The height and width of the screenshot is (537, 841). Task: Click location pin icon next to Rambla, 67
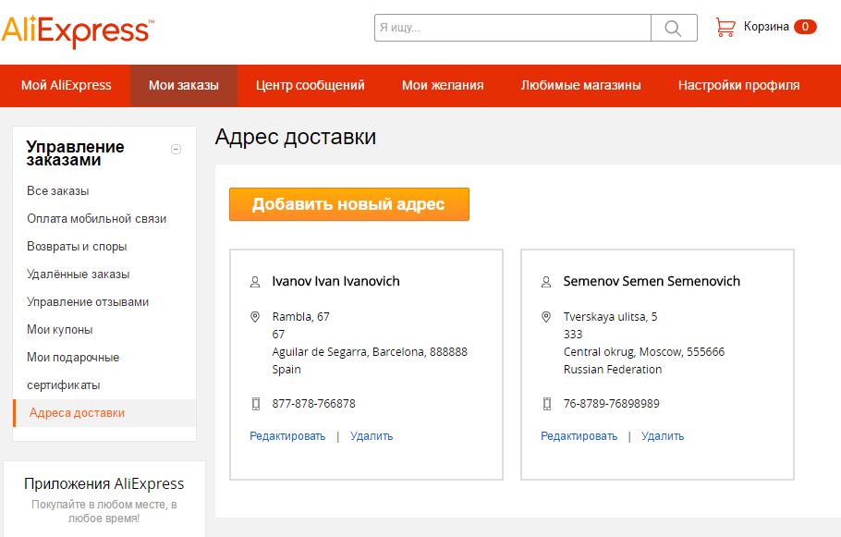tap(256, 317)
